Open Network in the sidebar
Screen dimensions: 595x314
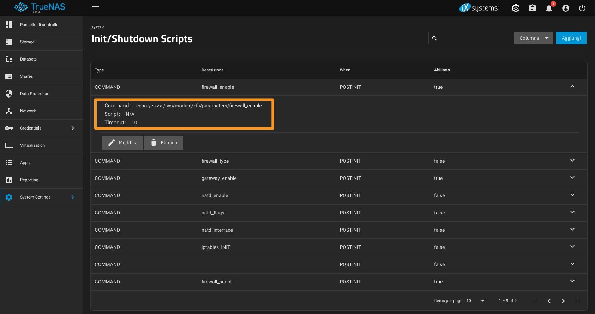(28, 111)
